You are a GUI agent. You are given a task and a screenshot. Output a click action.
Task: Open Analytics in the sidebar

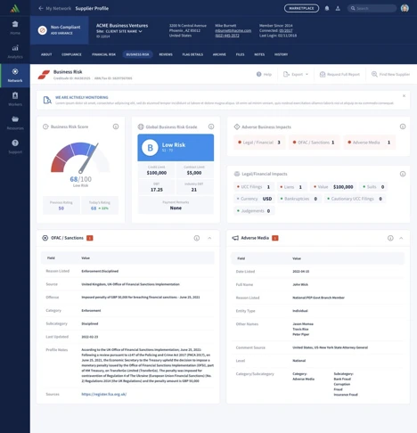[x=15, y=52]
